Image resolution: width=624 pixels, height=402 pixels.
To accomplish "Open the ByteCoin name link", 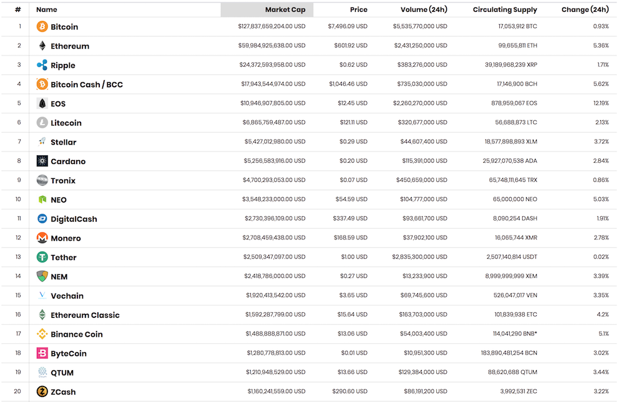I will [x=69, y=353].
